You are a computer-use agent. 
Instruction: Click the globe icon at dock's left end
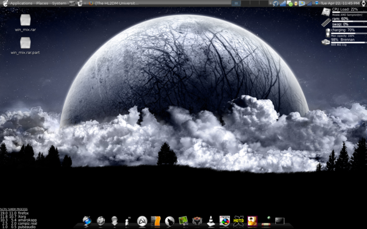[x=87, y=221]
